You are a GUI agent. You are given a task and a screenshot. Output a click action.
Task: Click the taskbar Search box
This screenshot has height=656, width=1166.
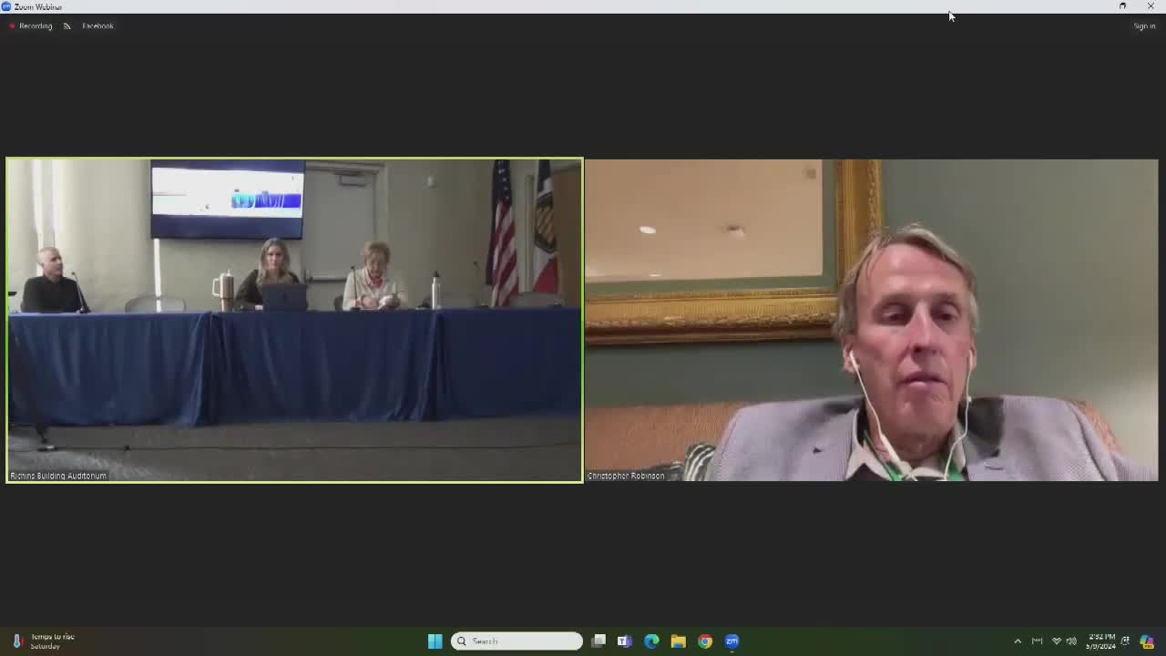[517, 641]
